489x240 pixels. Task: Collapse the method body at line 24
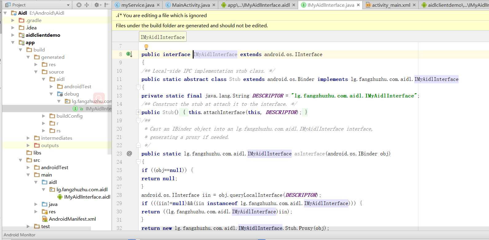click(x=138, y=162)
